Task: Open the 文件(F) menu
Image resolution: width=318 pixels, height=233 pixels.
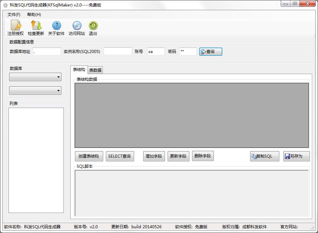Action: click(14, 15)
